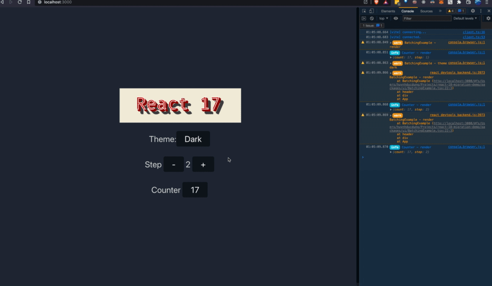Open the Brave Shields lion icon

[x=376, y=2]
